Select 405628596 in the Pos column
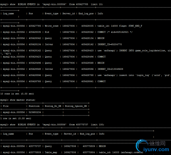 tap(35, 75)
